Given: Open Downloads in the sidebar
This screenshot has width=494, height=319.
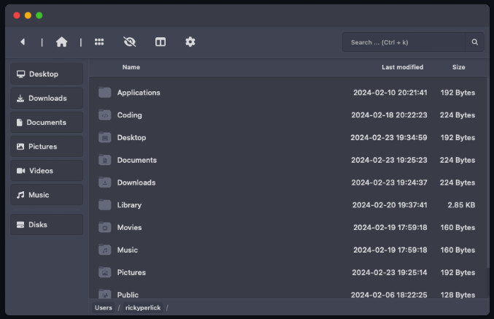Looking at the screenshot, I should pos(47,99).
